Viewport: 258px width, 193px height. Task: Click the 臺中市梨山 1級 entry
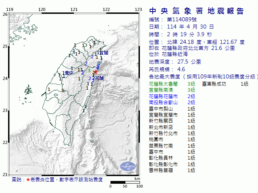point(172,109)
